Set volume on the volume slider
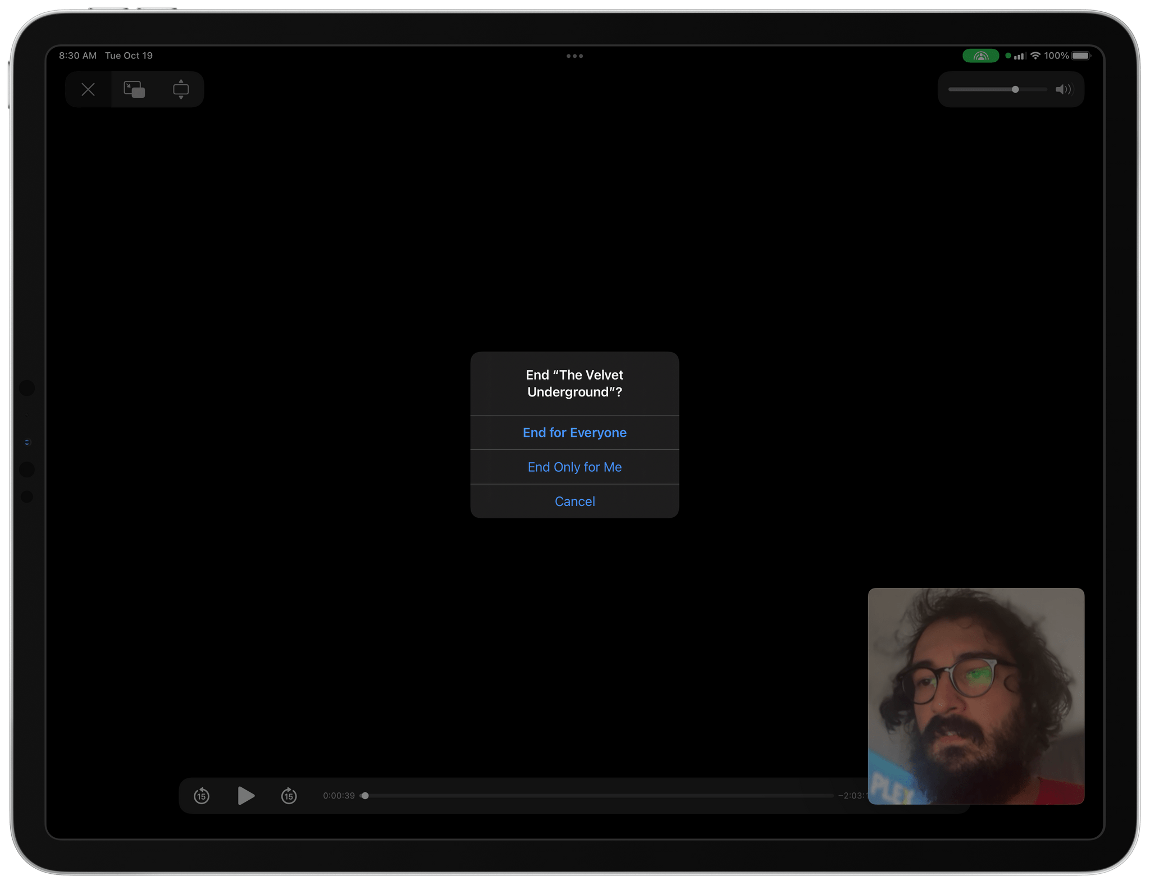Screen dimensions: 1150x885 [x=998, y=89]
